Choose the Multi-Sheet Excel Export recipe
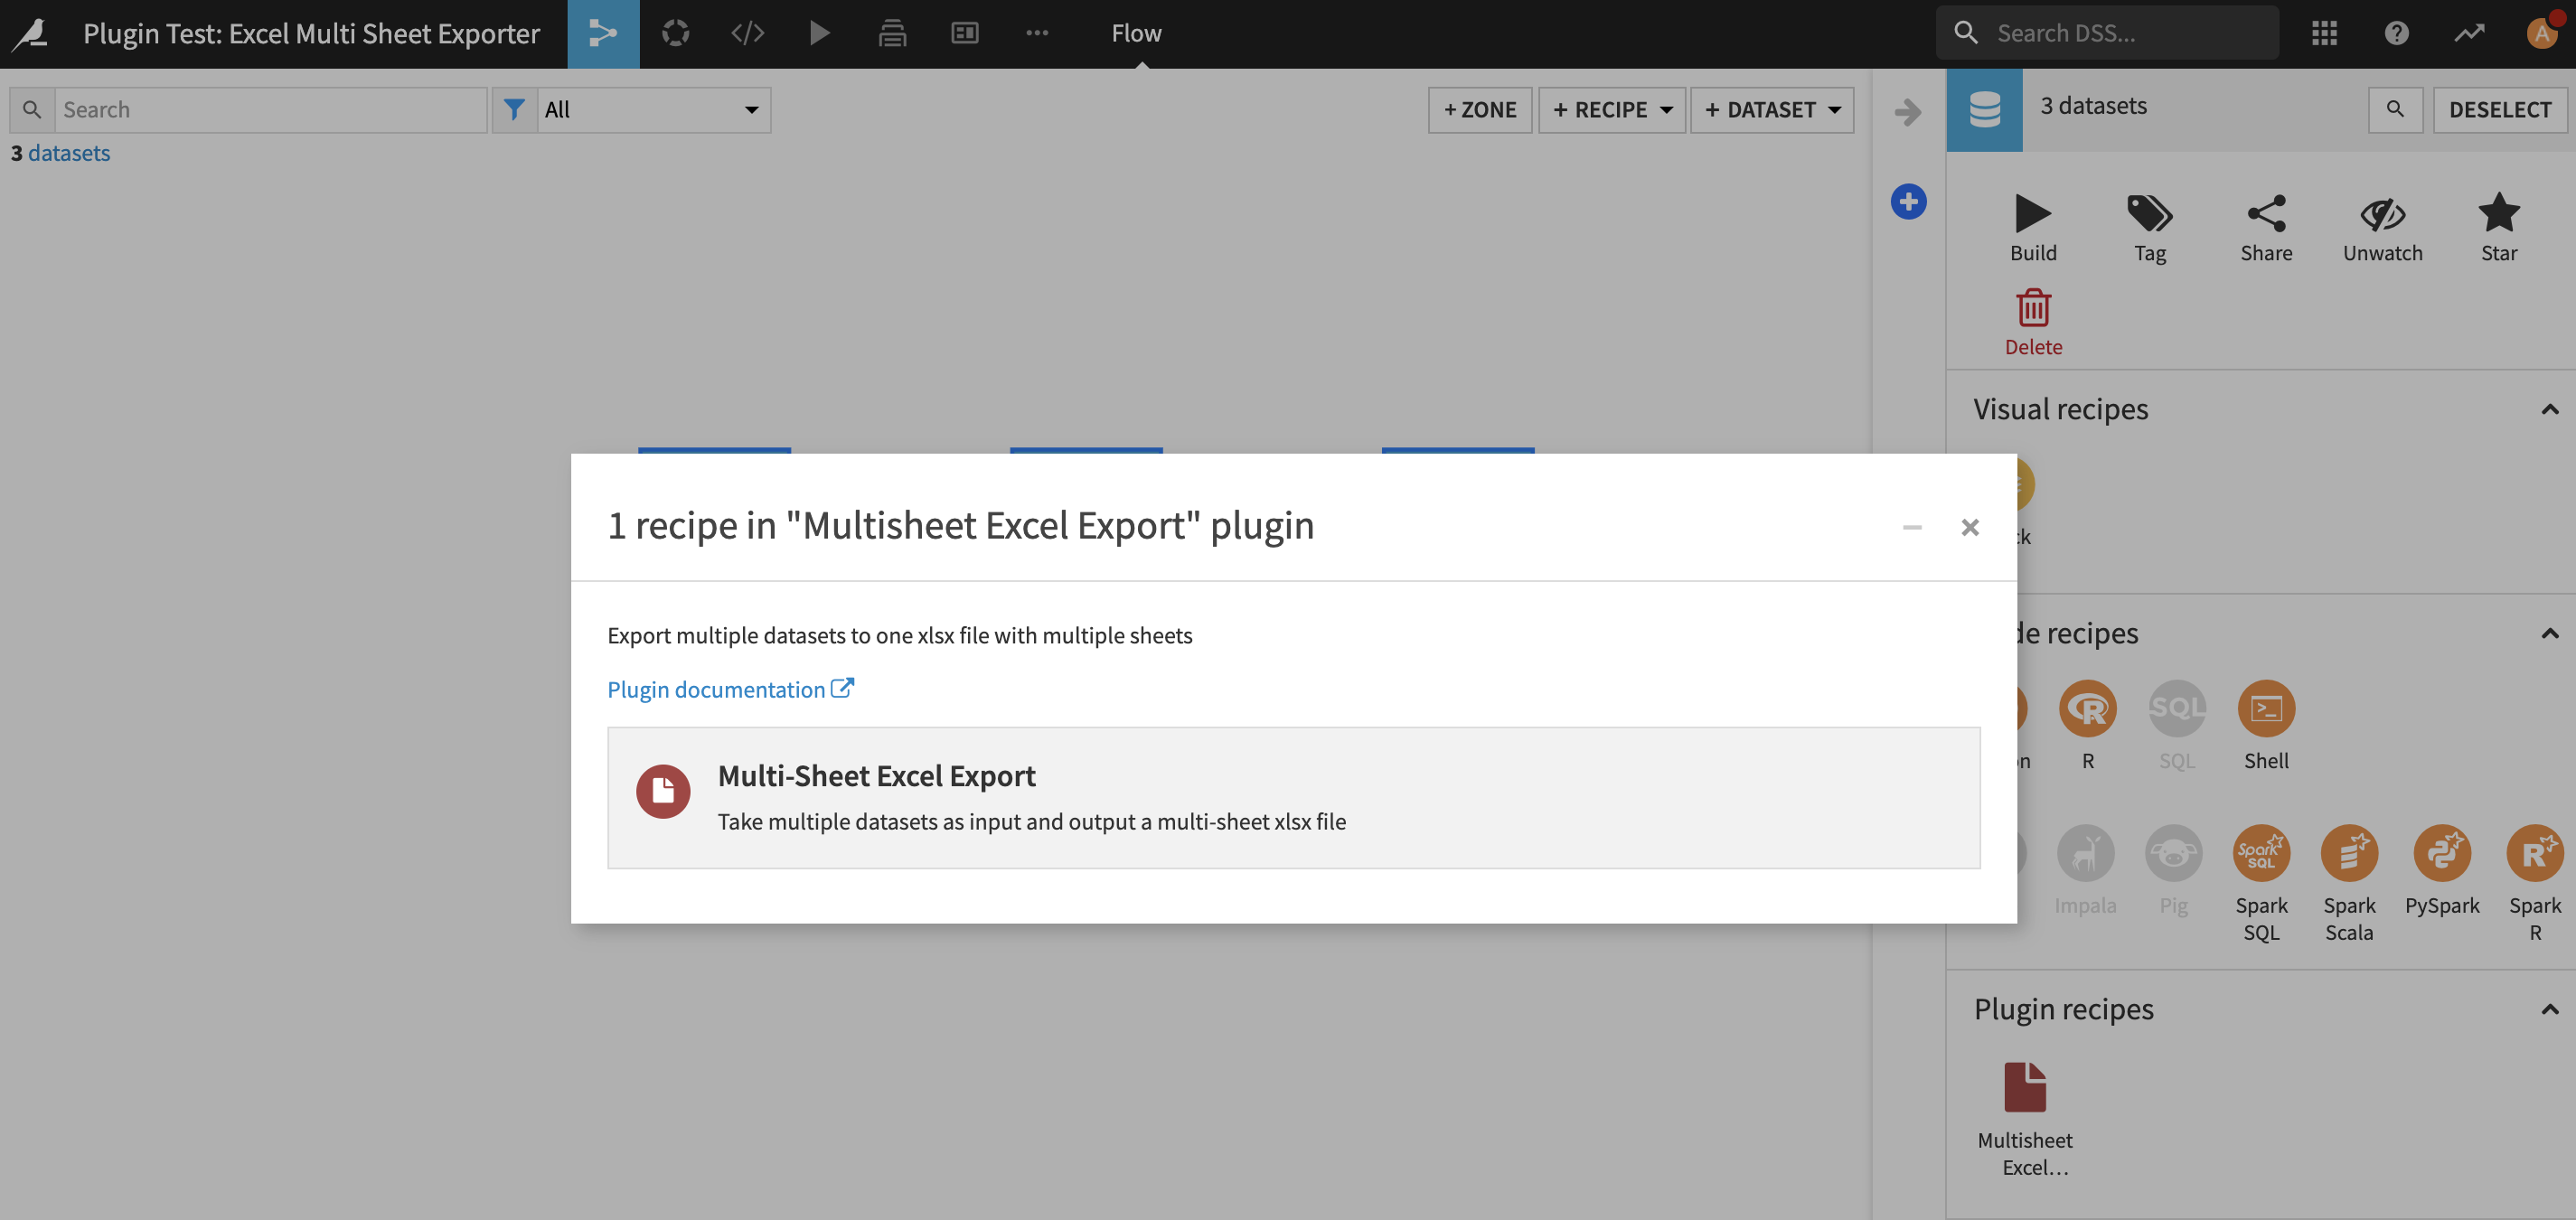Screen dimensions: 2576x1220 (1293, 797)
